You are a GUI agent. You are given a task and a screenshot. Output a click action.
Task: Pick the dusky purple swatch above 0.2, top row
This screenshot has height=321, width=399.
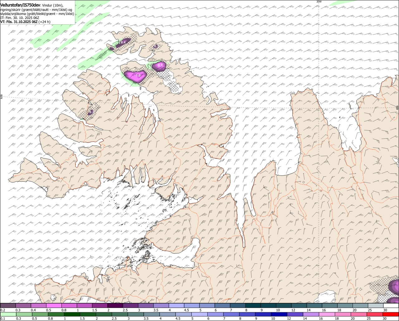(8, 306)
